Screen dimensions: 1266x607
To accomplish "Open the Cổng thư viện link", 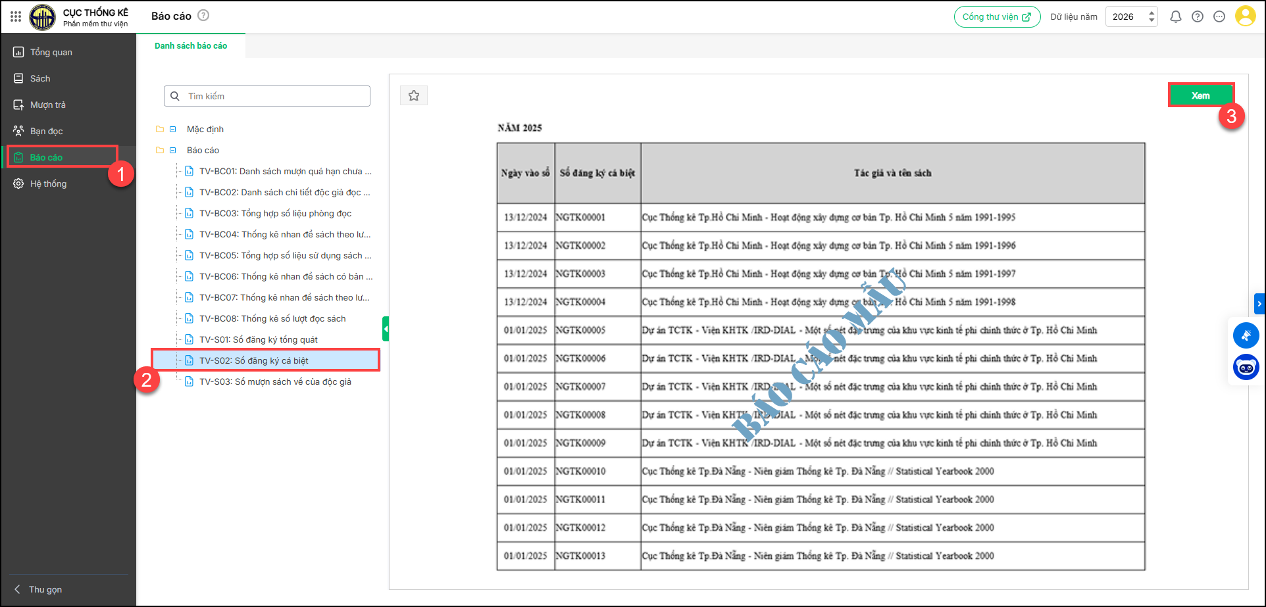I will [x=997, y=17].
